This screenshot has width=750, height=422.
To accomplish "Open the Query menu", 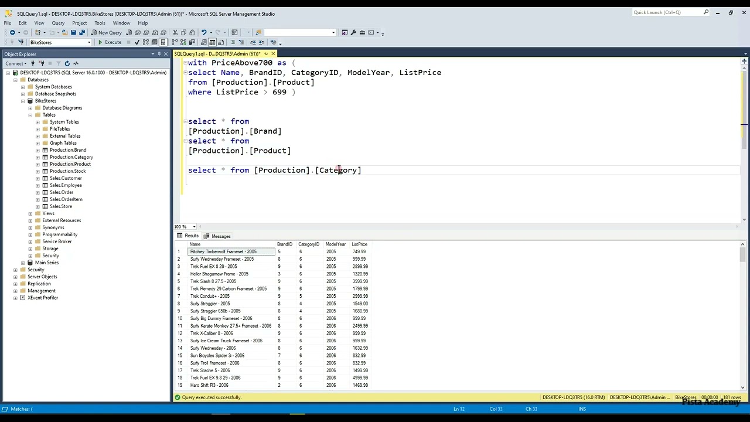I will coord(58,23).
